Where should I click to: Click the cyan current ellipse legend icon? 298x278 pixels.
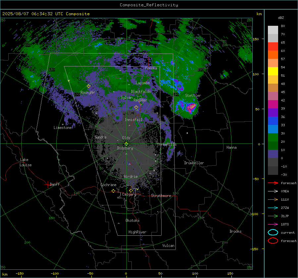pos(273,232)
